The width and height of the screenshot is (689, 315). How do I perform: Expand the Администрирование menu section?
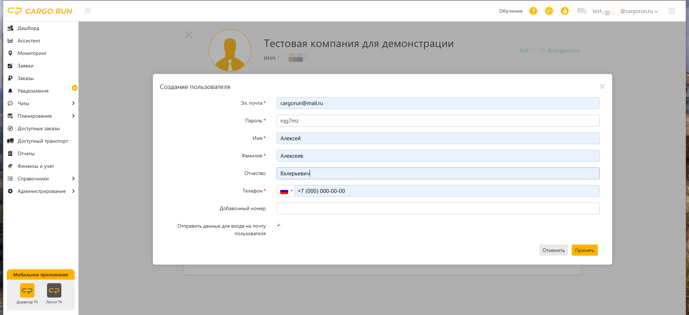tap(41, 191)
